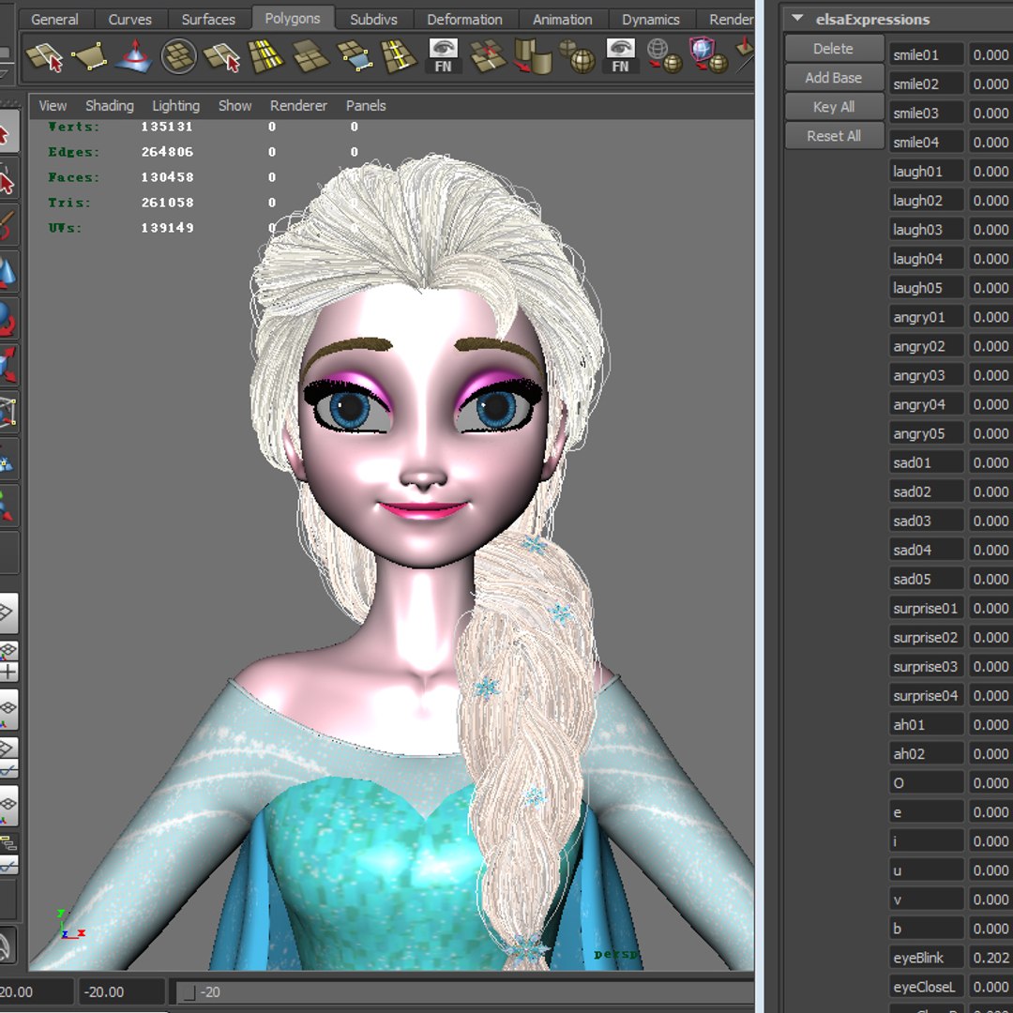Click the stacked planes shelf icon

tap(310, 56)
